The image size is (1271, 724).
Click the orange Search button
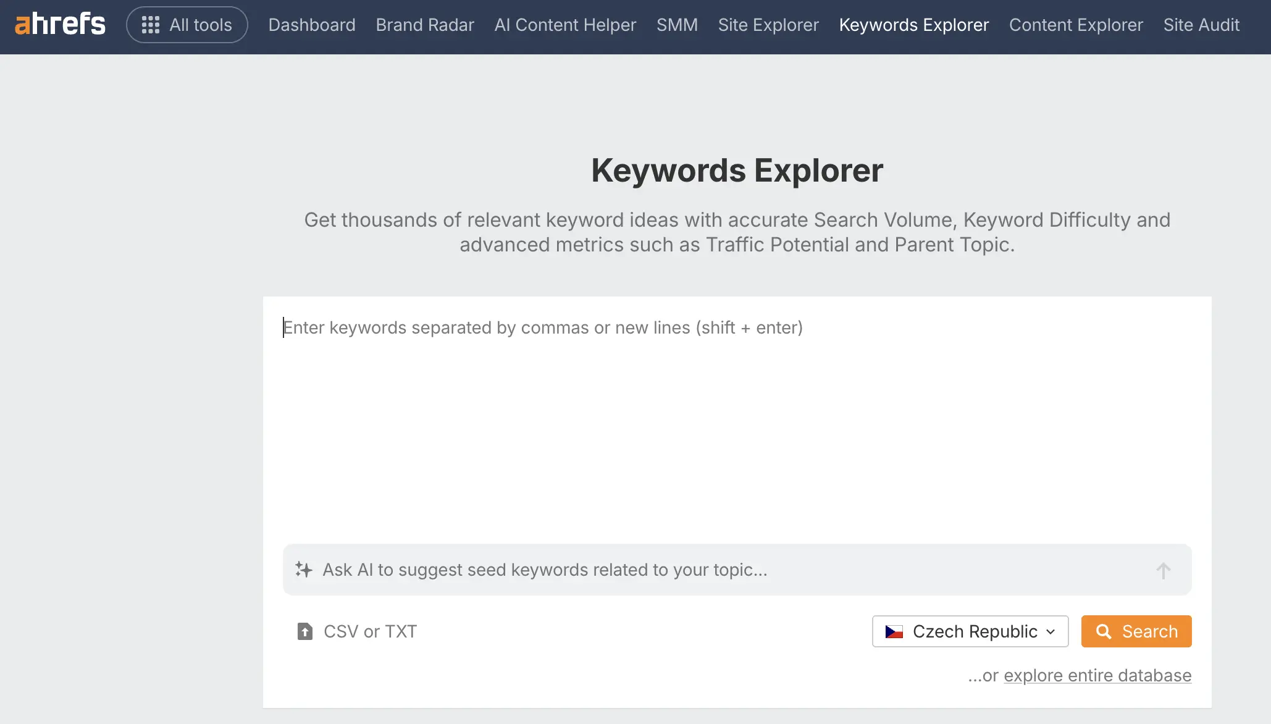(x=1136, y=631)
